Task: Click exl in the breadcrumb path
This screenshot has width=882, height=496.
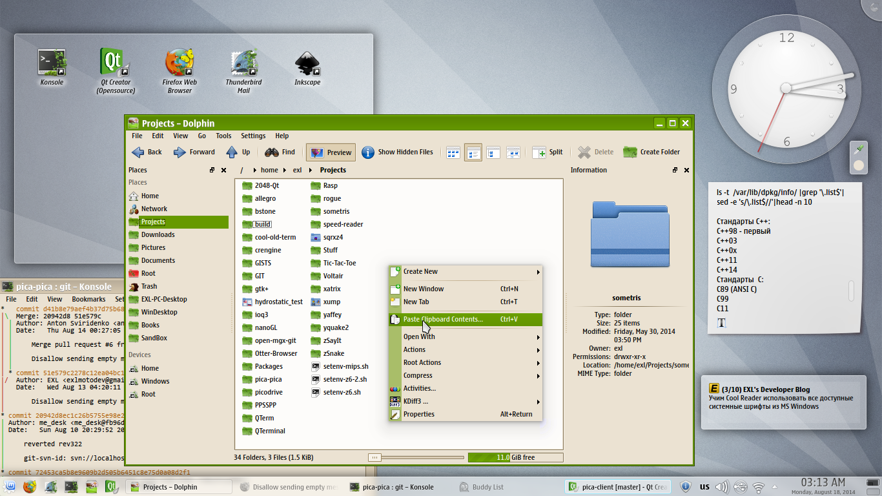Action: pyautogui.click(x=297, y=170)
